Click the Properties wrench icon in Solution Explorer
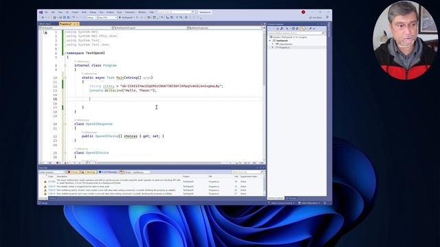The image size is (440, 247). tap(310, 29)
